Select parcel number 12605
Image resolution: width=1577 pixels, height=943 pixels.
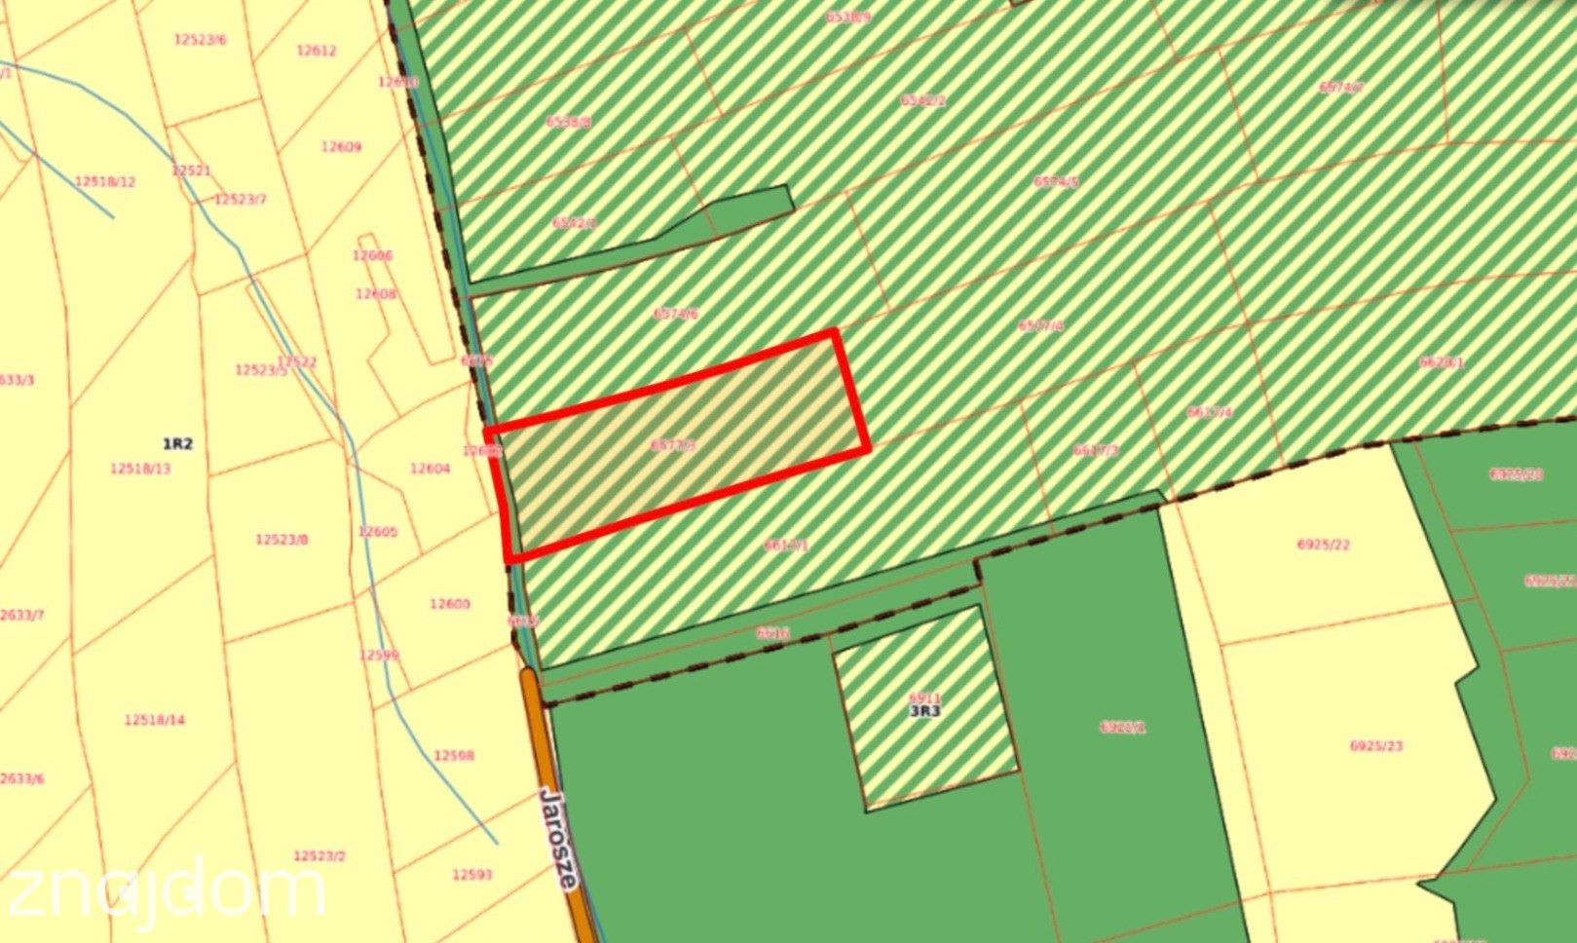(x=377, y=532)
